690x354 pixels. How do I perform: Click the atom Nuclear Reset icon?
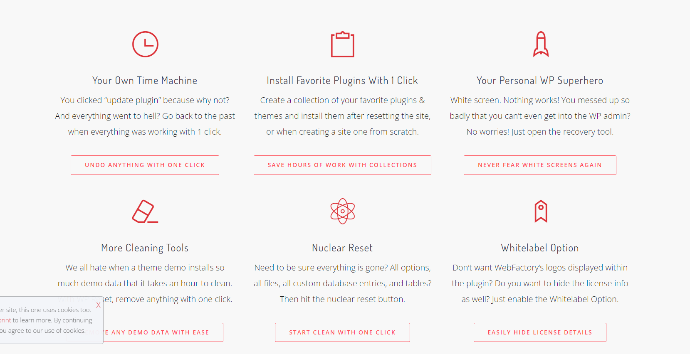click(342, 211)
